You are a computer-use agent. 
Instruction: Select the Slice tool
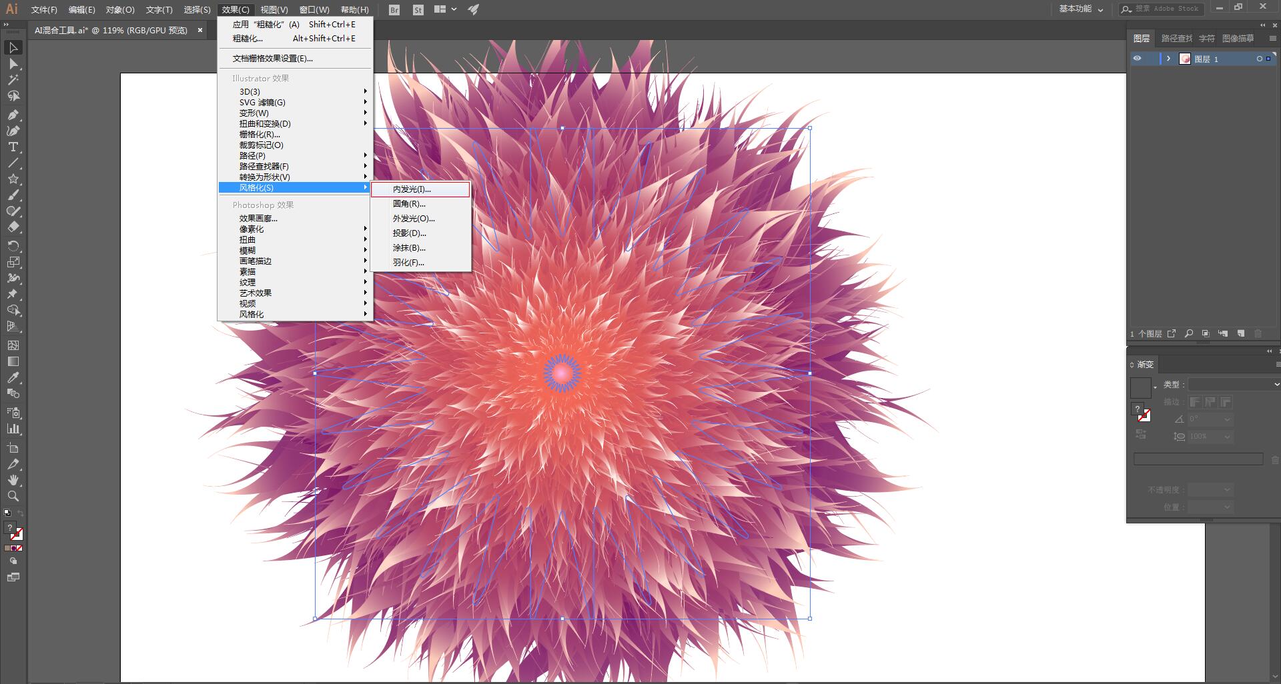[13, 464]
